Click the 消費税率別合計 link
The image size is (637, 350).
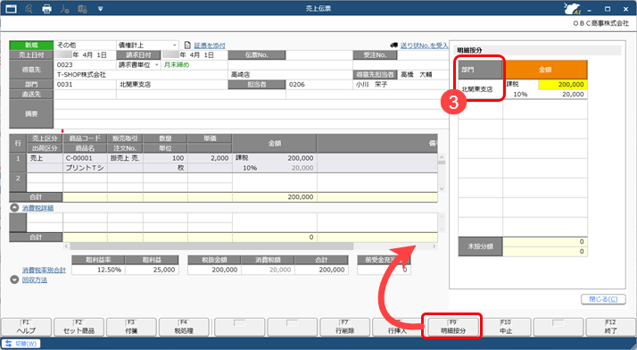pos(44,270)
